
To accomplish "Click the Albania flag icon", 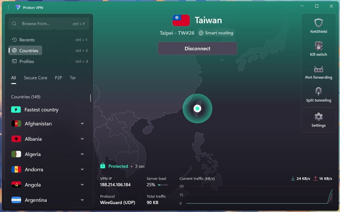I will point(16,139).
